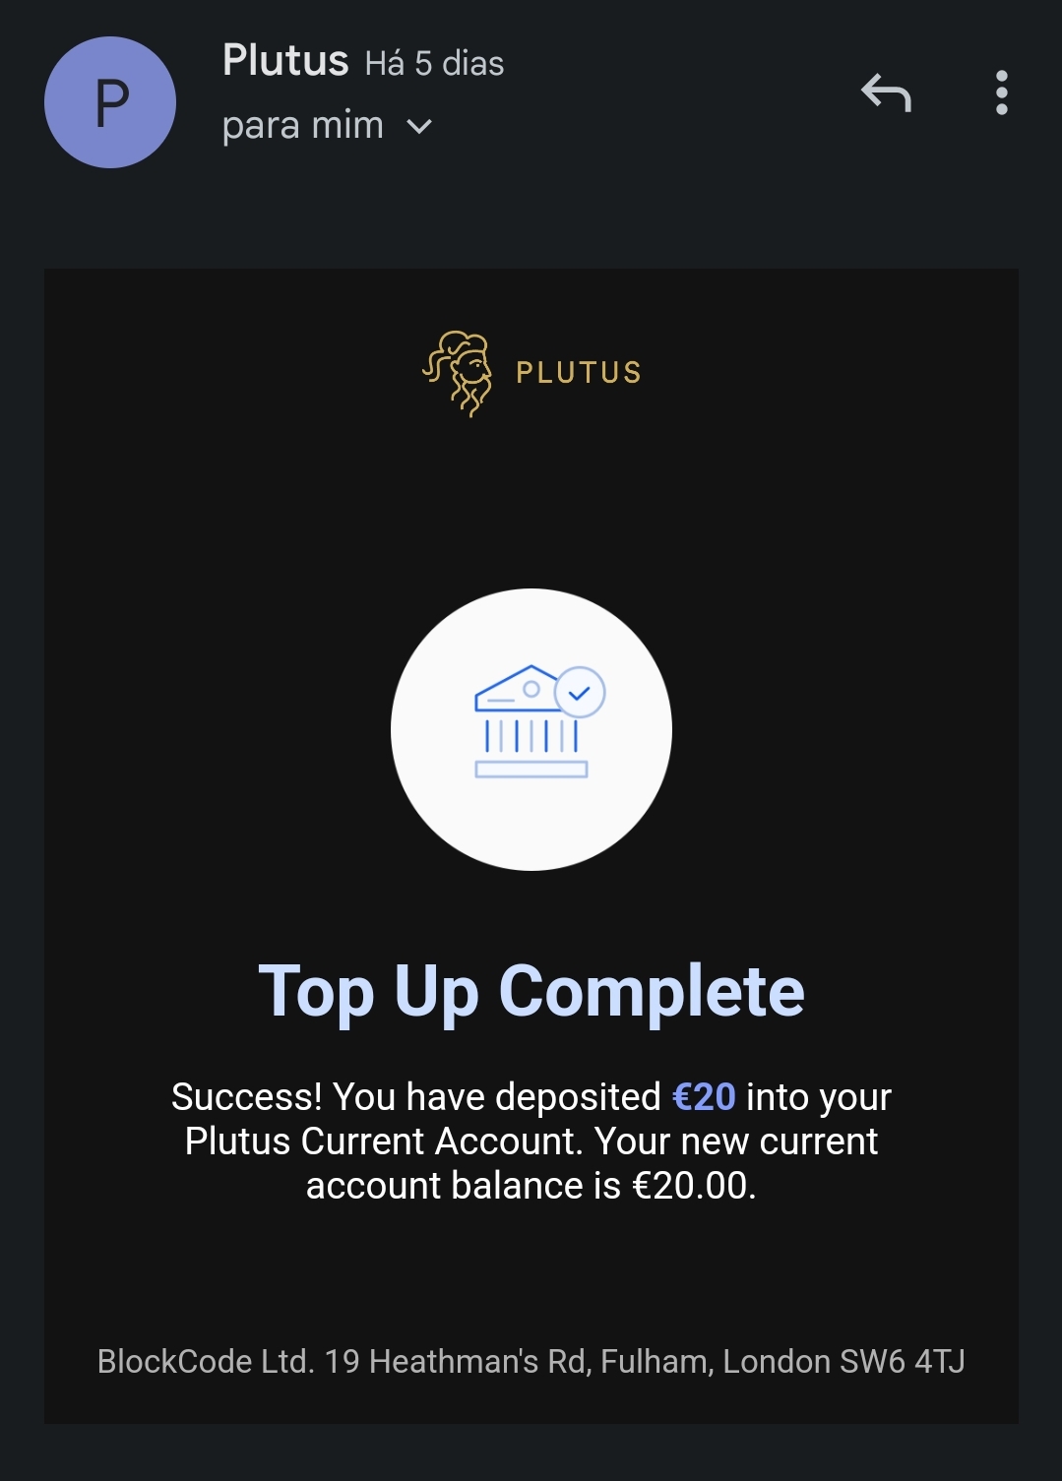Tap the BlockCode Ltd. name in footer
The width and height of the screenshot is (1062, 1481).
point(205,1362)
